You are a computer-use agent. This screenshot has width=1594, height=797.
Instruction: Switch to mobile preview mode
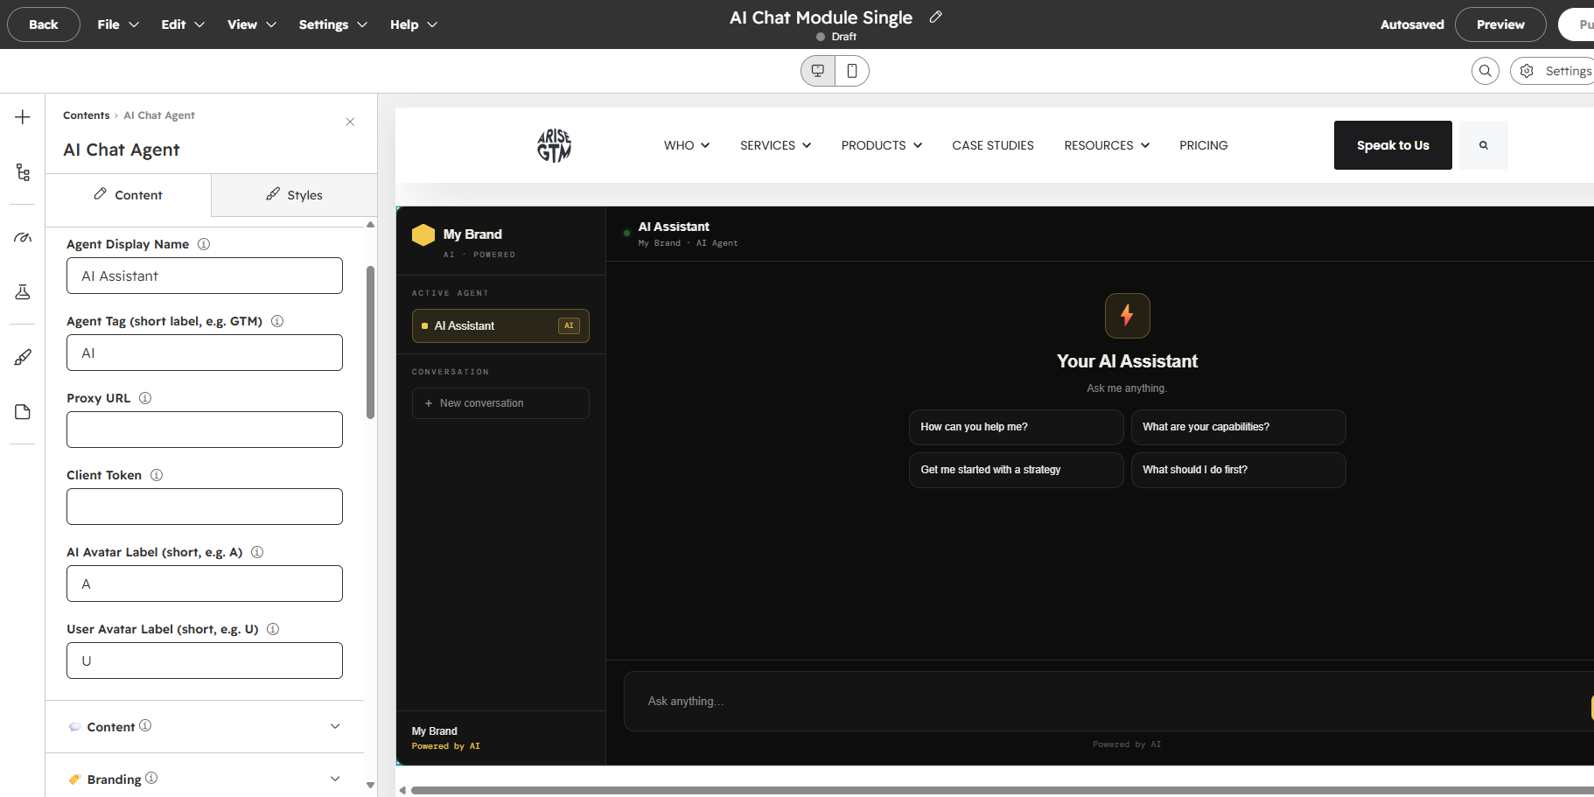[852, 71]
